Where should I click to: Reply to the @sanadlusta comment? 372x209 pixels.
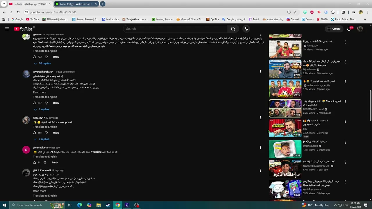55,163
